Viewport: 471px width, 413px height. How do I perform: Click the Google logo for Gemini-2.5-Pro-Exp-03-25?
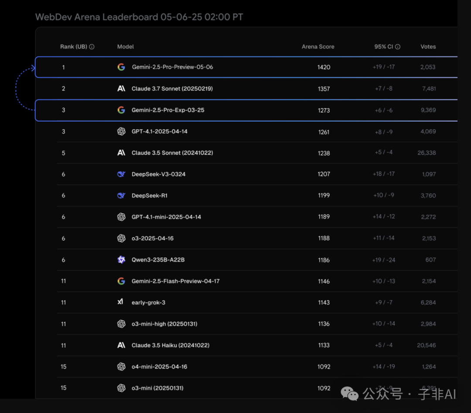(x=121, y=110)
